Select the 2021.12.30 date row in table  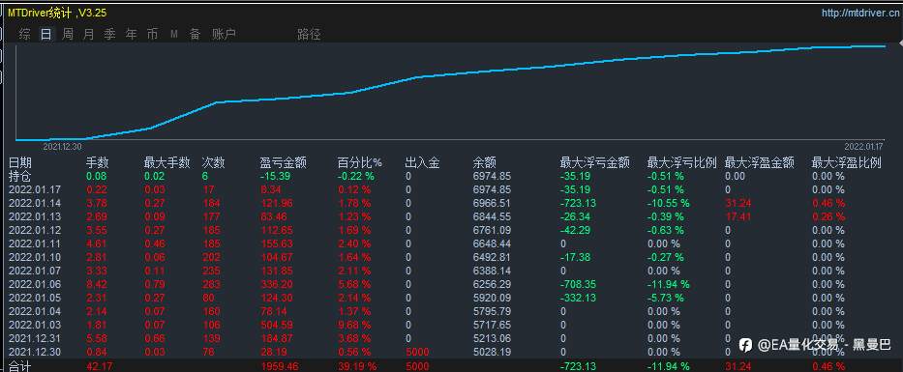pyautogui.click(x=35, y=352)
